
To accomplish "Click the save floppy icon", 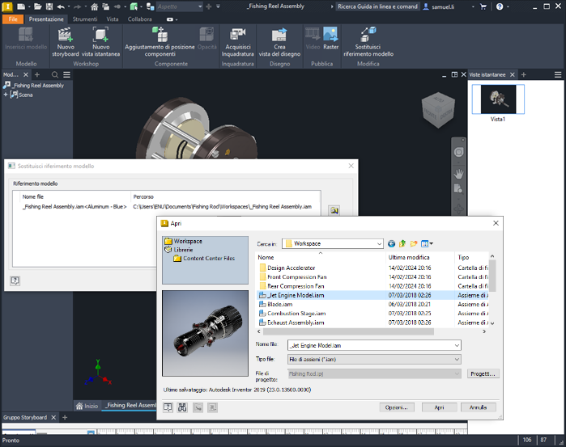I will [49, 6].
